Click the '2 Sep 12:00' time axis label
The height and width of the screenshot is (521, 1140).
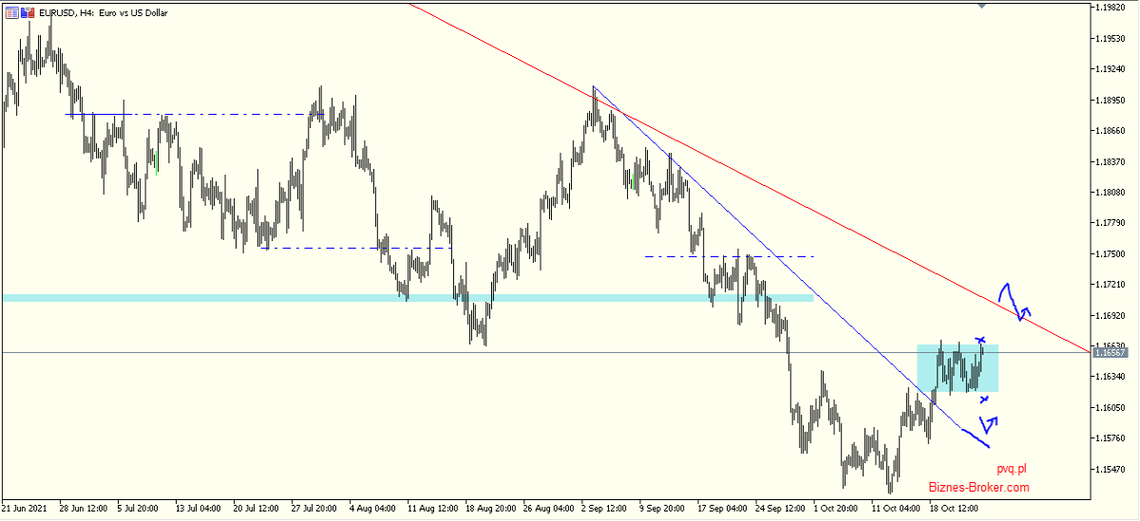pos(606,508)
